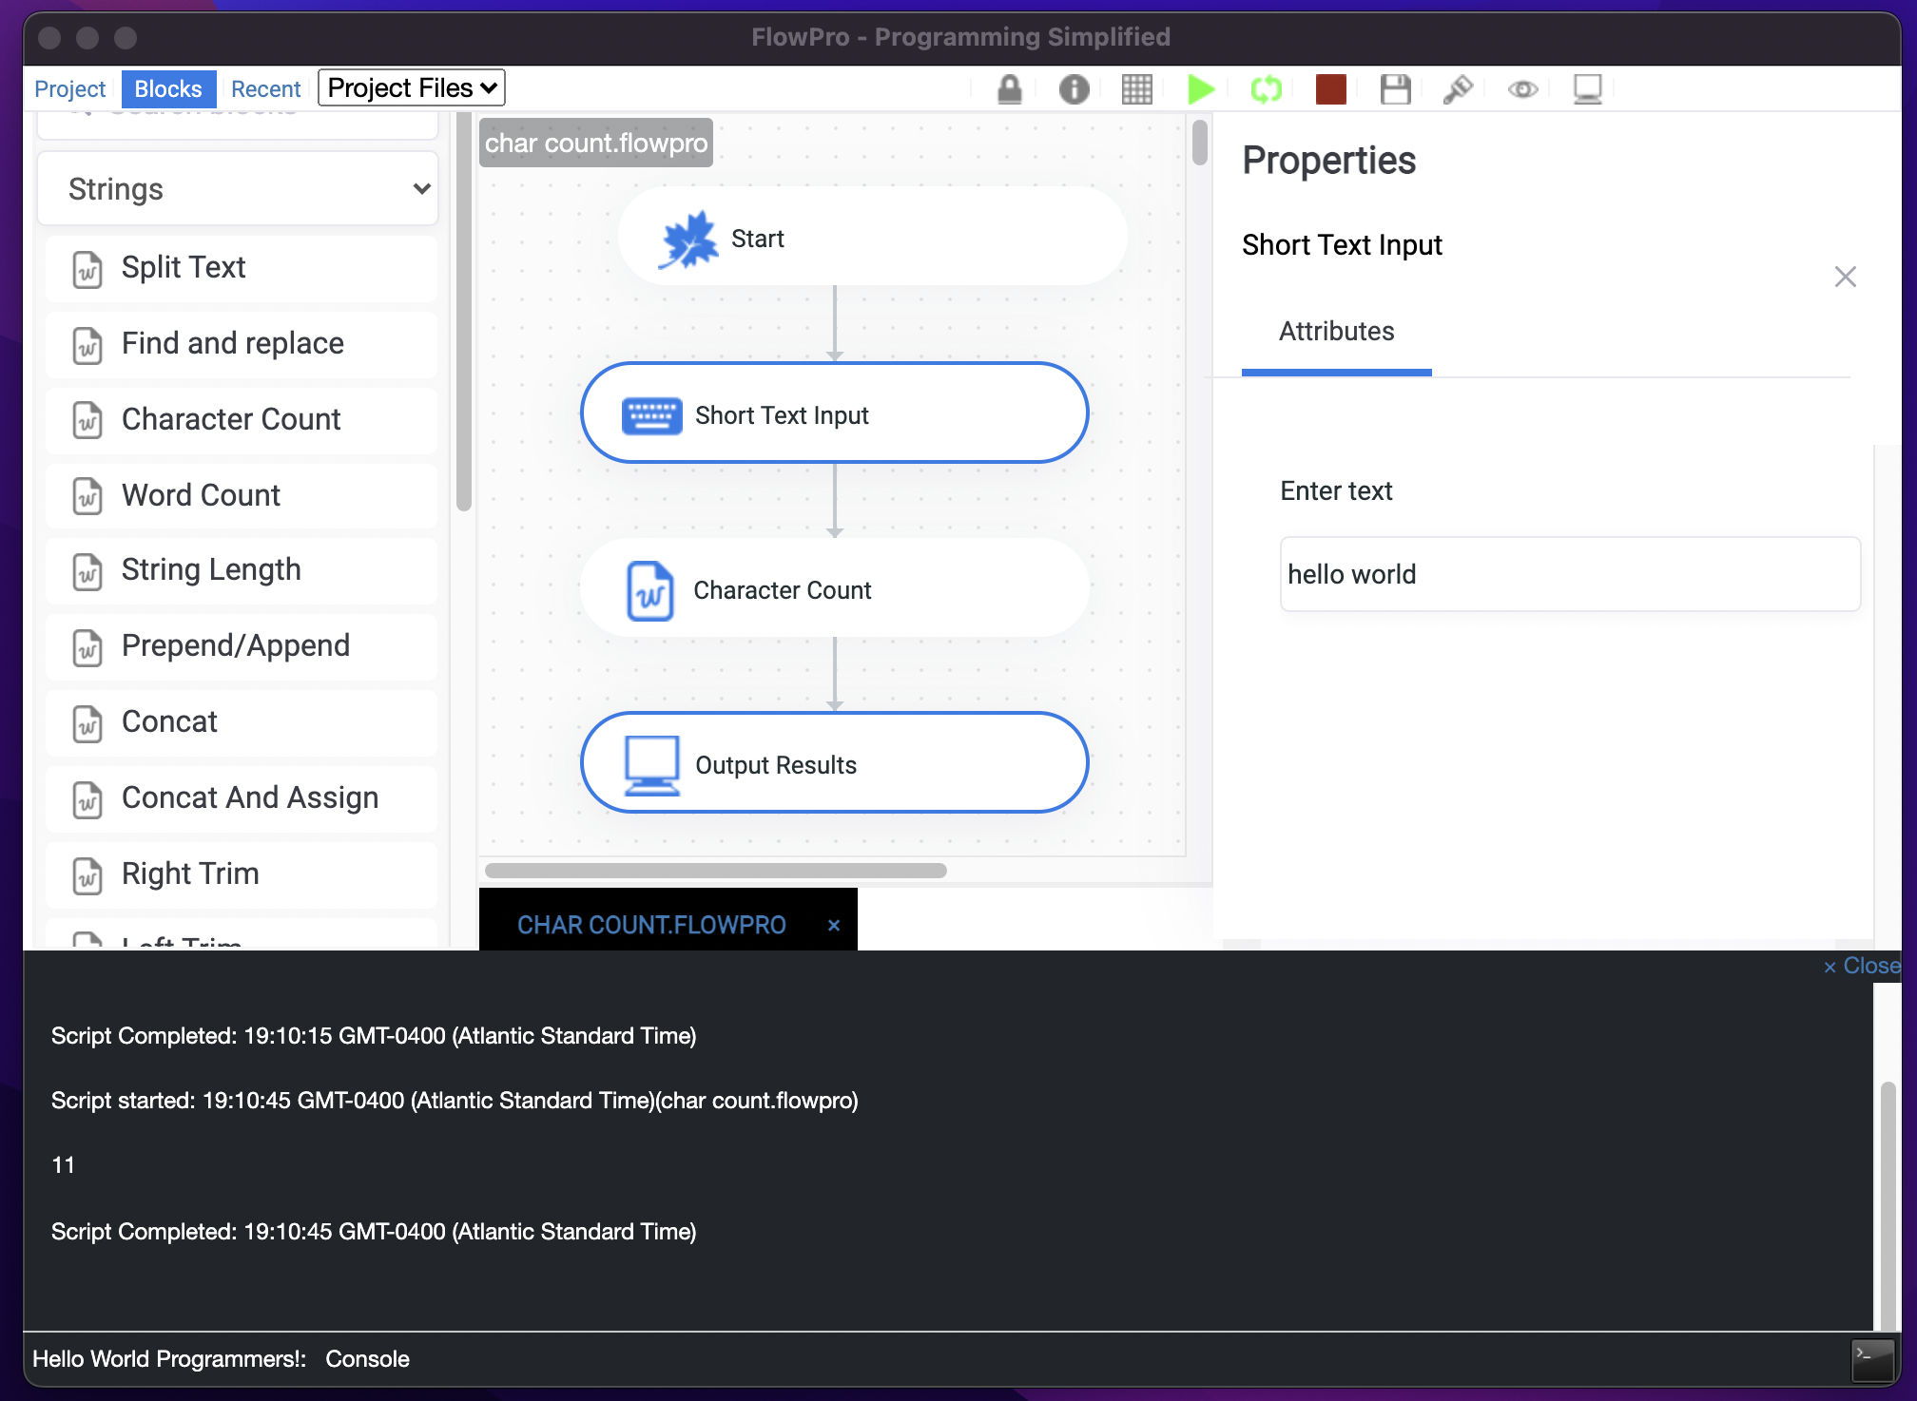The width and height of the screenshot is (1917, 1401).
Task: Run the script with green play button
Action: point(1201,89)
